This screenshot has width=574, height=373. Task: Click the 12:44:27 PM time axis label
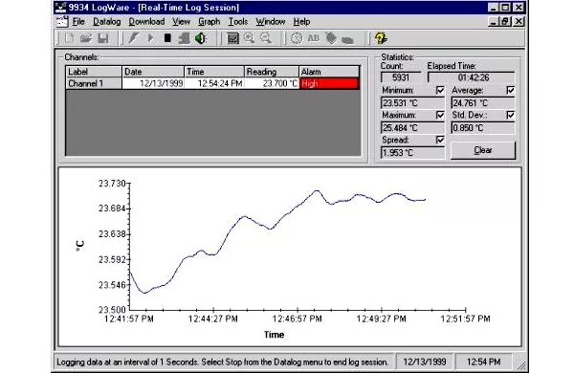pyautogui.click(x=213, y=318)
